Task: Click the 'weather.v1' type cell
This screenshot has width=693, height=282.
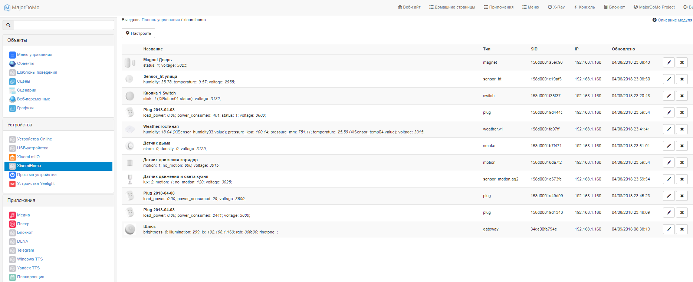Action: coord(493,129)
